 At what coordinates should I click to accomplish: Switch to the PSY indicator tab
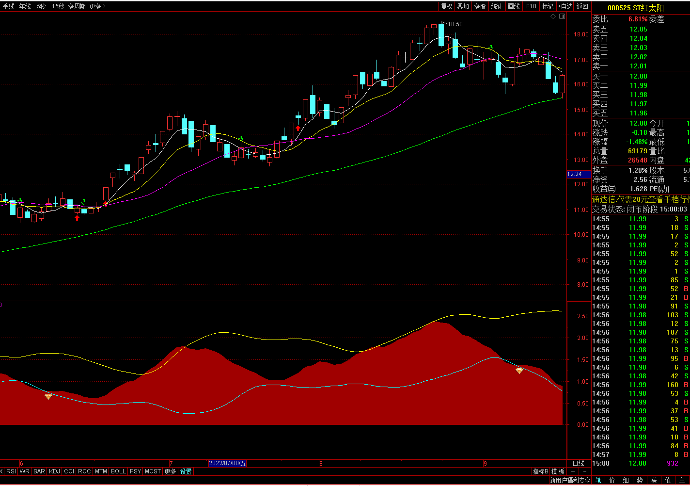136,471
